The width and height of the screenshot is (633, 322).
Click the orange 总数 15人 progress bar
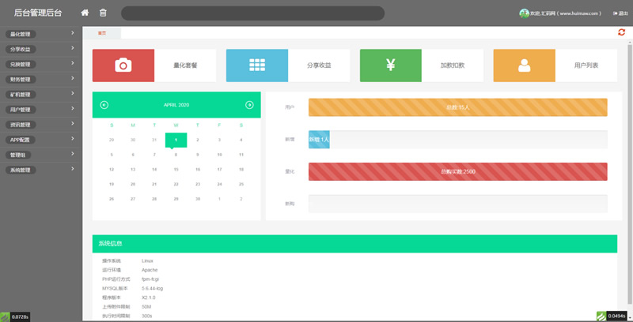click(x=457, y=107)
